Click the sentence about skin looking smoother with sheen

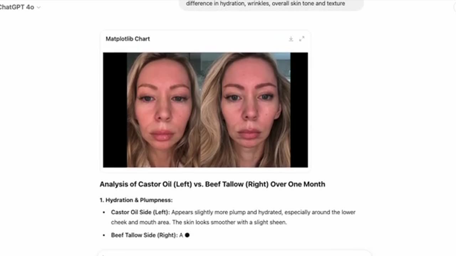pos(229,222)
